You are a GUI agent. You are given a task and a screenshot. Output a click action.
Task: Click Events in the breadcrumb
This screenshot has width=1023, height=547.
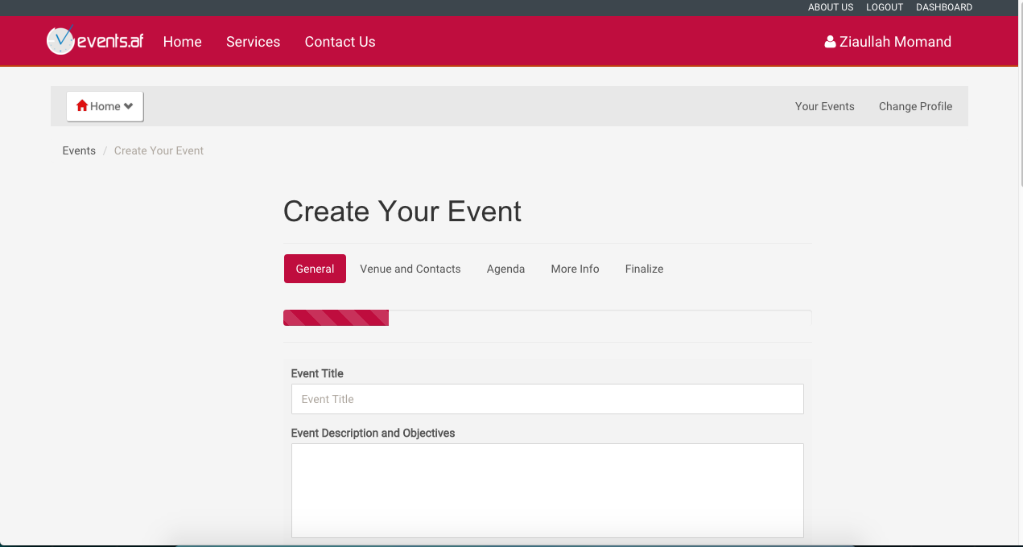pos(79,150)
